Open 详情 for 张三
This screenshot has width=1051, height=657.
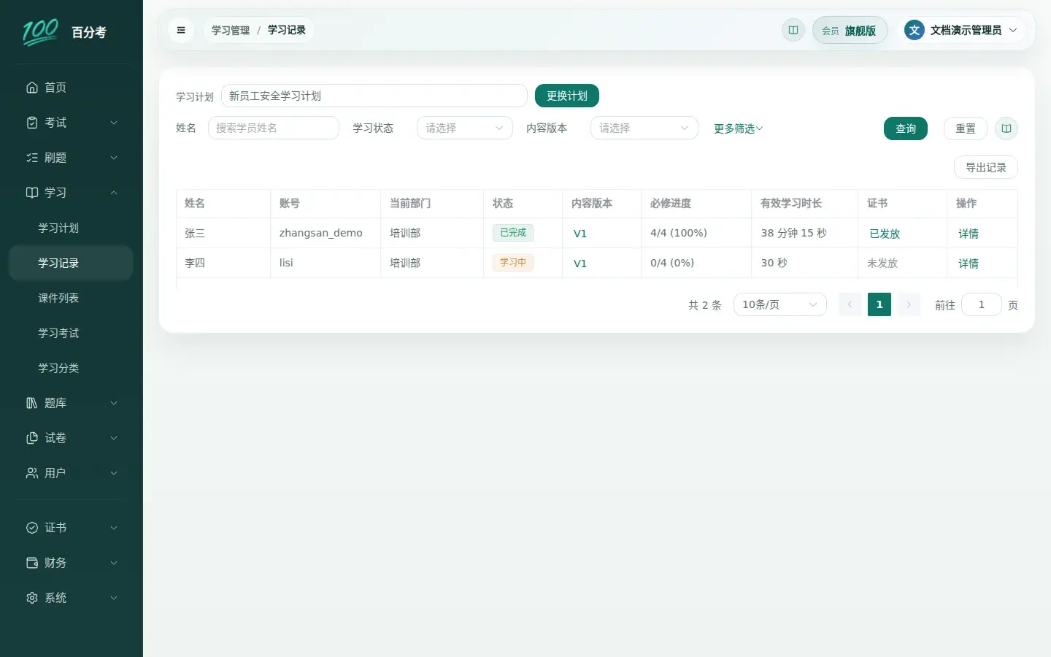click(969, 234)
